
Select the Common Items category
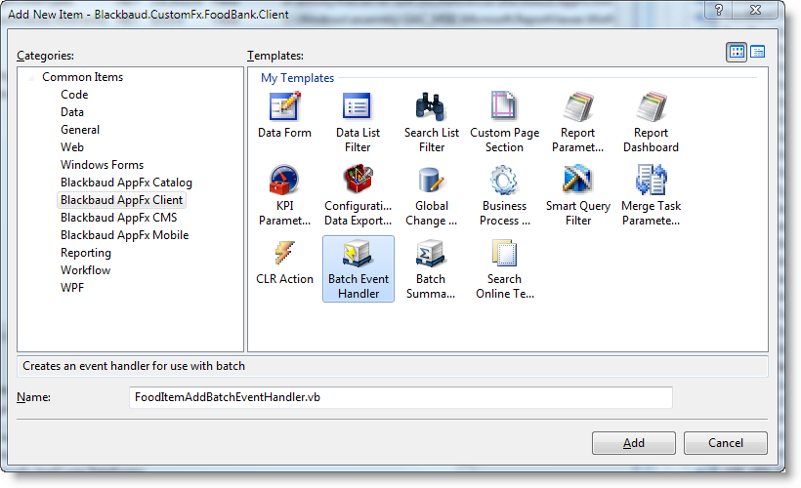(82, 77)
